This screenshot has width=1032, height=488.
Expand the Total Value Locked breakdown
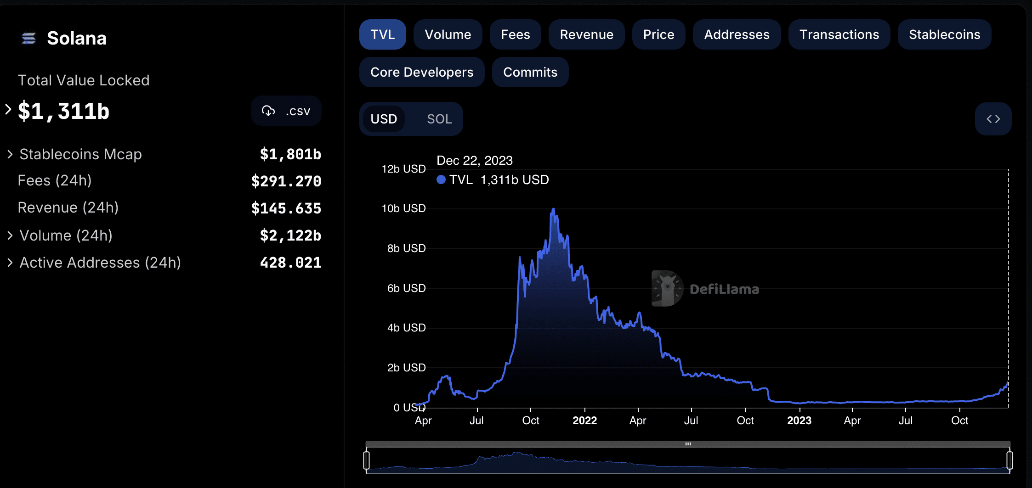pos(8,110)
